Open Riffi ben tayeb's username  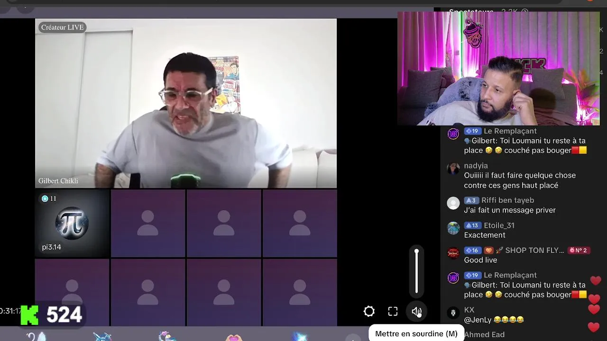(x=507, y=200)
